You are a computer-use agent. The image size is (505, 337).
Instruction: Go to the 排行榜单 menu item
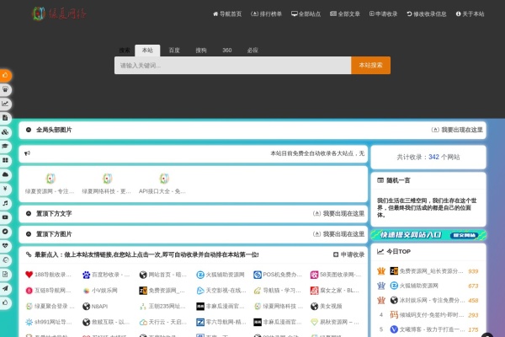click(x=267, y=14)
